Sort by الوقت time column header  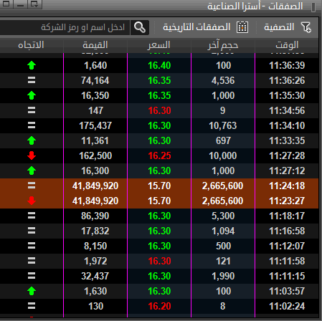click(287, 45)
